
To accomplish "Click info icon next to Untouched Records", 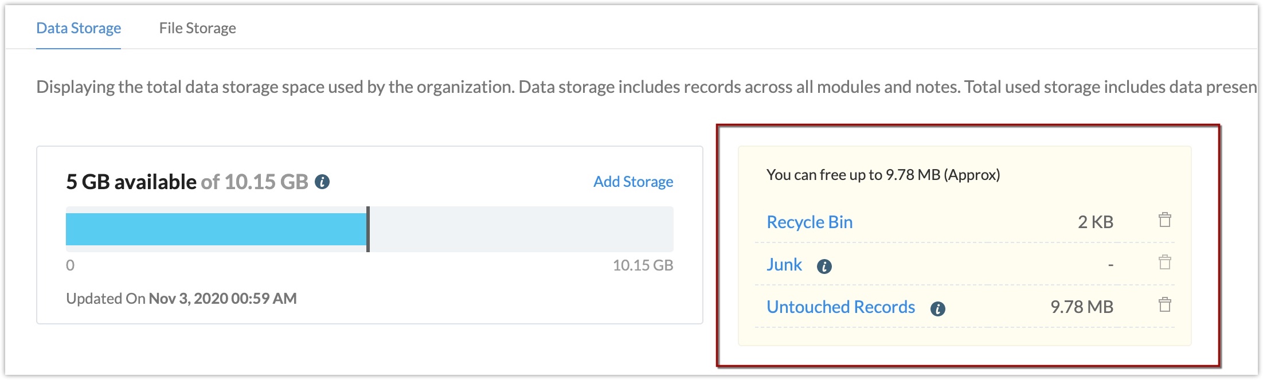I will click(x=939, y=309).
